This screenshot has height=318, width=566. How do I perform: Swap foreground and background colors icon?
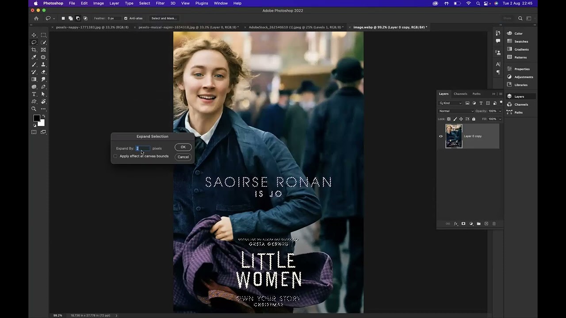point(43,116)
